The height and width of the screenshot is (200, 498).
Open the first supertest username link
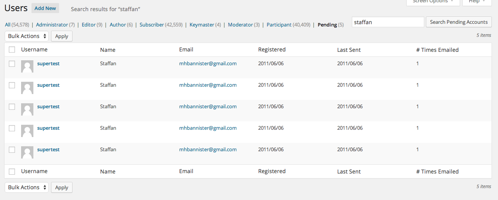click(48, 64)
